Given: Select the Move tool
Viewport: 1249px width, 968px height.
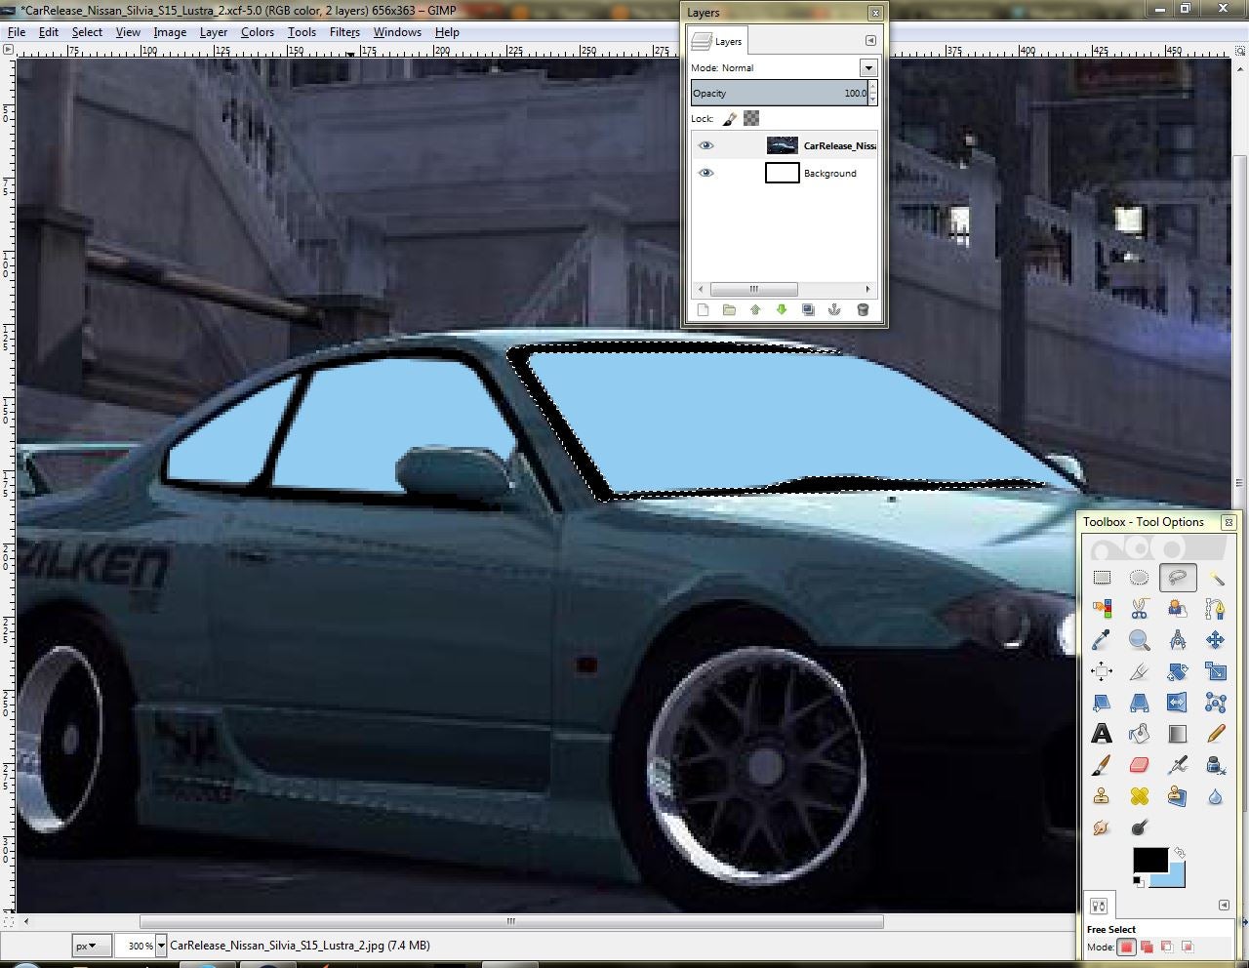Looking at the screenshot, I should tap(1215, 640).
